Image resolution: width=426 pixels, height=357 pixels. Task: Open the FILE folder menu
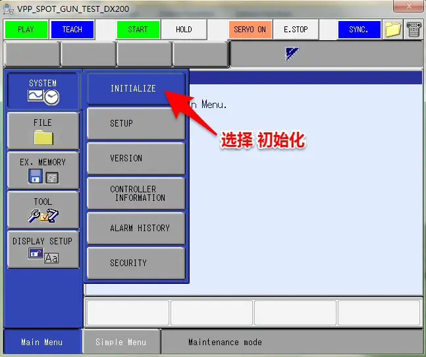43,130
